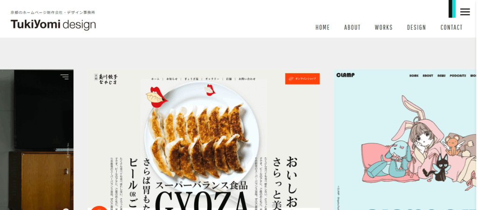Screen dimensions: 478x210
Task: Click the TukiYomi design logo
Action: 53,24
